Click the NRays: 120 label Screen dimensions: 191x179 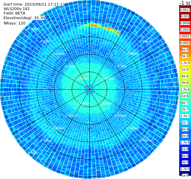pyautogui.click(x=14, y=23)
